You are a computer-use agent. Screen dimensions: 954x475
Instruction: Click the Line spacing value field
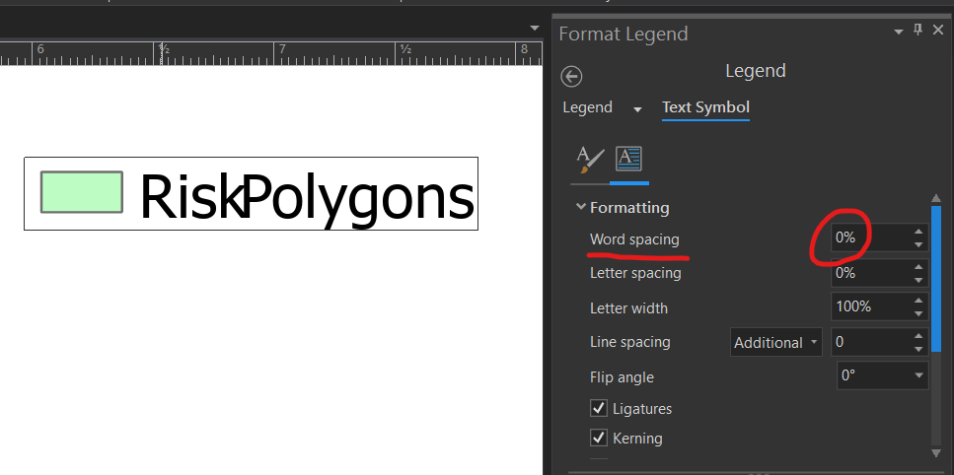tap(870, 342)
